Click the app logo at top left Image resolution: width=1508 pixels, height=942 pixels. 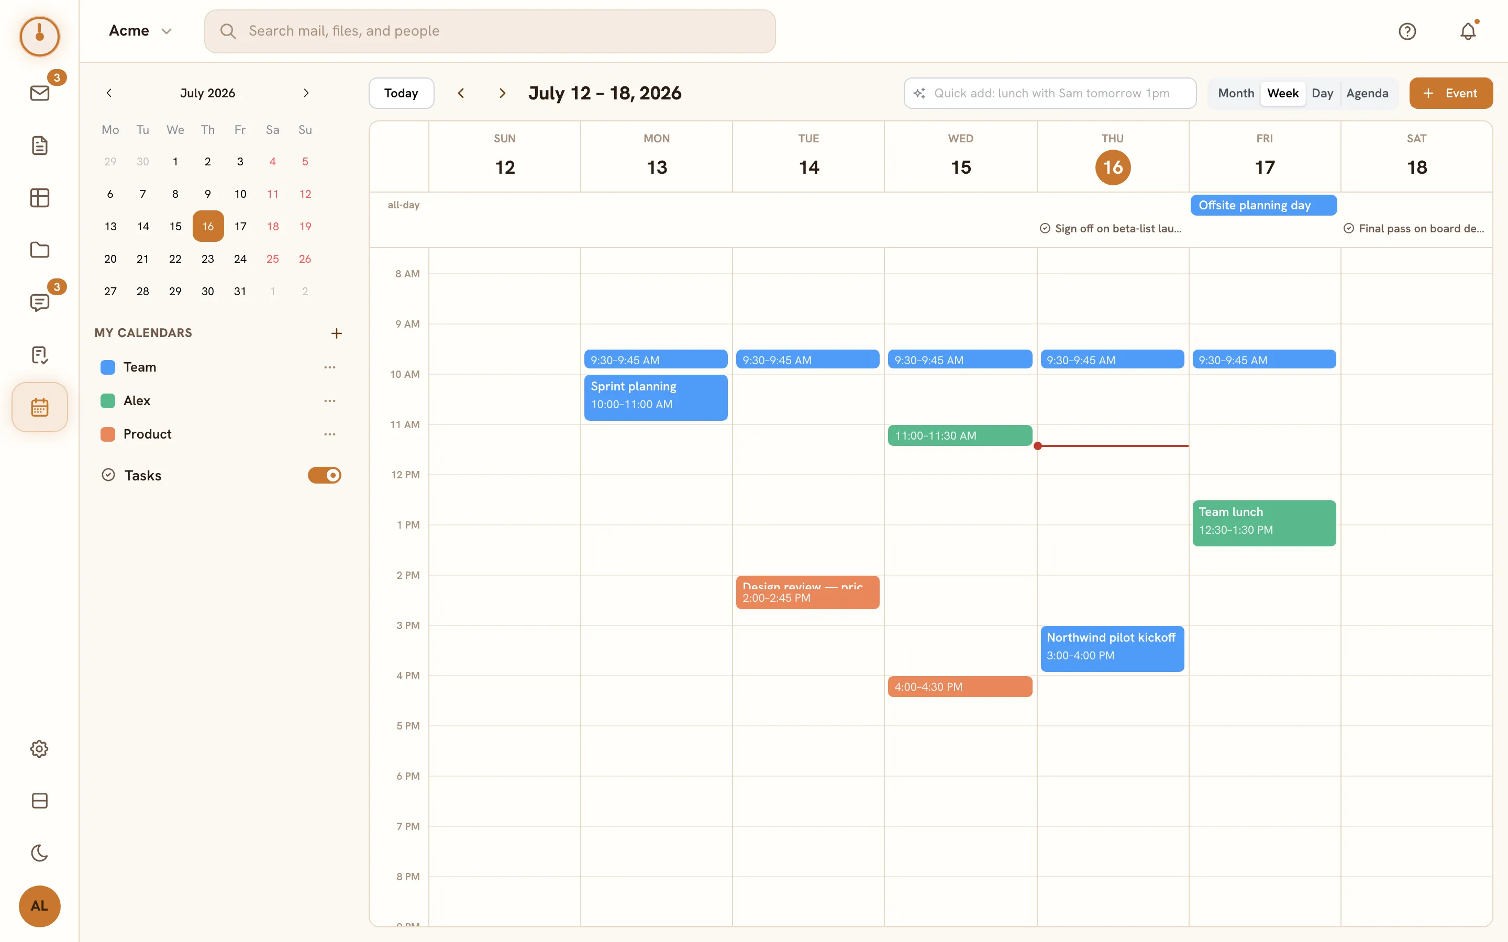[39, 36]
